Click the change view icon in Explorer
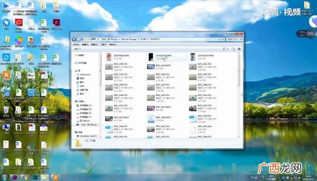Viewport: 317px width, 181px height. click(x=224, y=49)
